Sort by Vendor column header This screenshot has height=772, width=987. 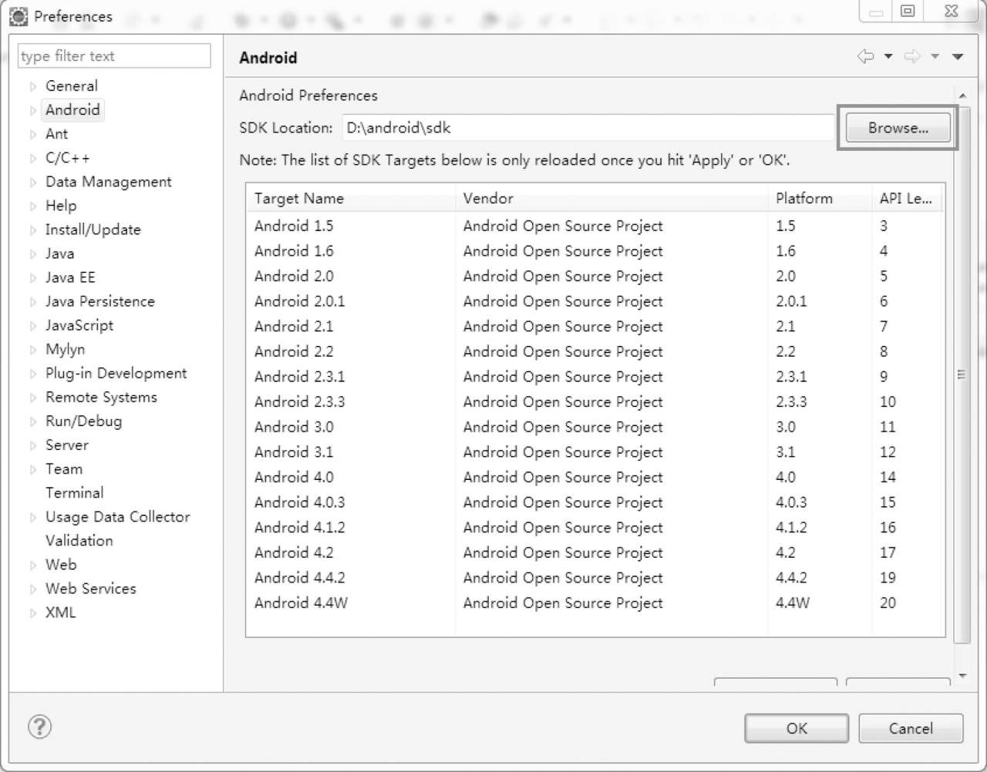611,198
